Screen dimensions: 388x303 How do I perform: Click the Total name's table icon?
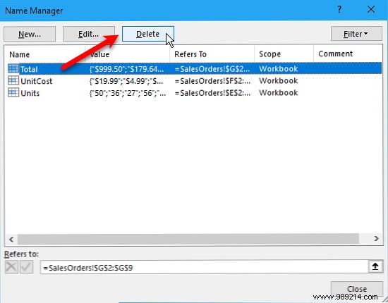tap(13, 68)
